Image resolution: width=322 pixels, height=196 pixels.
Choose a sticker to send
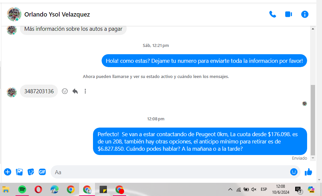coord(31,172)
